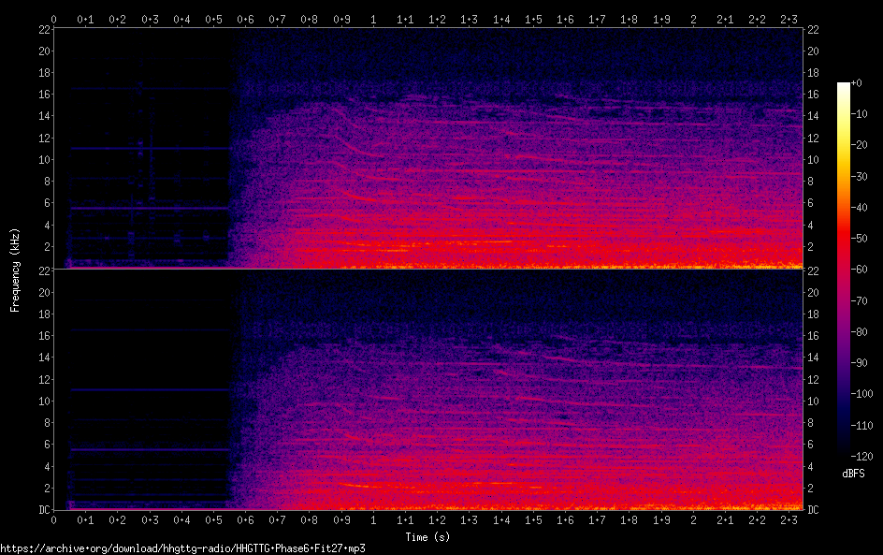Select 16 kHz label right of lower channel

click(x=813, y=336)
